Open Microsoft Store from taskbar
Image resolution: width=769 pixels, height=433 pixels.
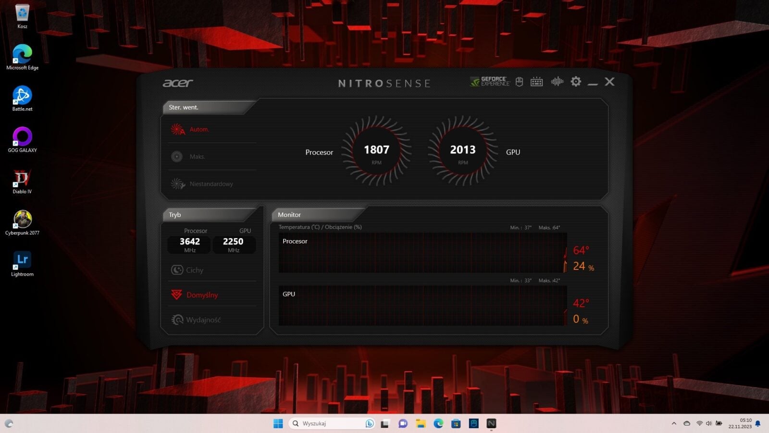click(456, 423)
